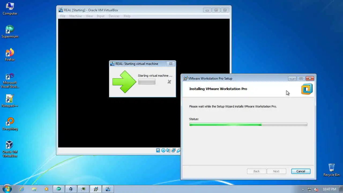This screenshot has width=343, height=193.
Task: Select the Notepad++ desktop shortcut
Action: [x=10, y=101]
